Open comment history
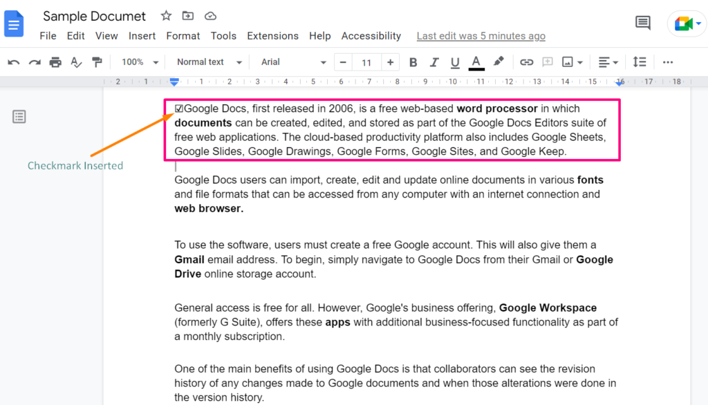Image resolution: width=708 pixels, height=405 pixels. point(642,22)
